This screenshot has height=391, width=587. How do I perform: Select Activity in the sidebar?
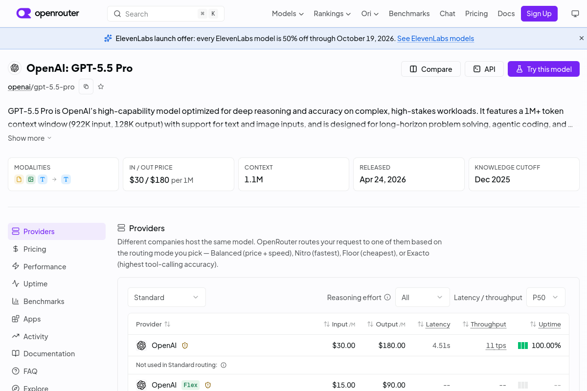click(57, 336)
